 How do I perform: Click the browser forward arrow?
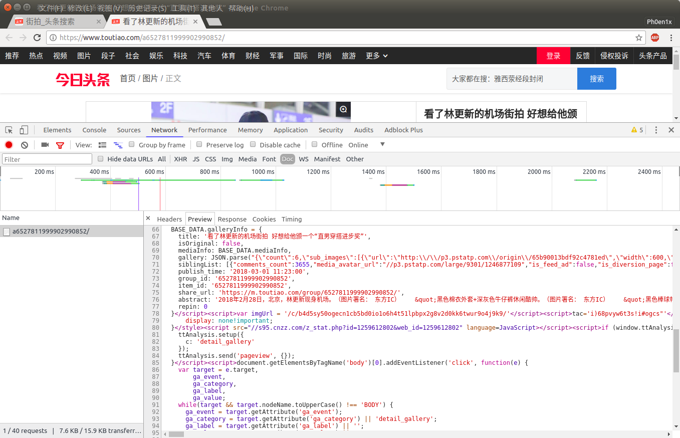23,38
